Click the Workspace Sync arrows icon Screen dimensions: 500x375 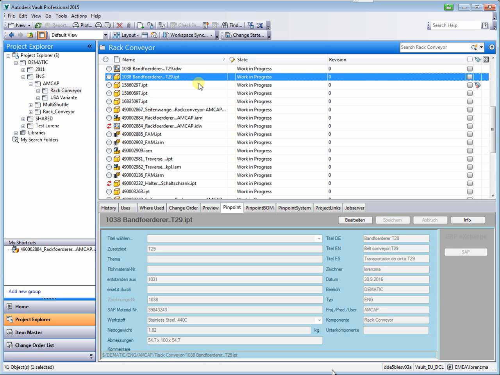pyautogui.click(x=166, y=35)
